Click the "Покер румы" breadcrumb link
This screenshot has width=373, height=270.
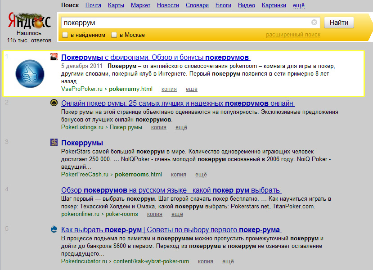click(126, 127)
